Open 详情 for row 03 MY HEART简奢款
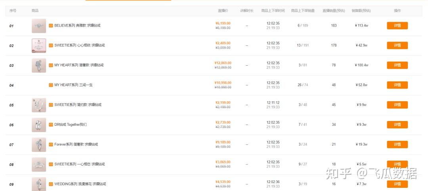The image size is (428, 191). (x=397, y=65)
